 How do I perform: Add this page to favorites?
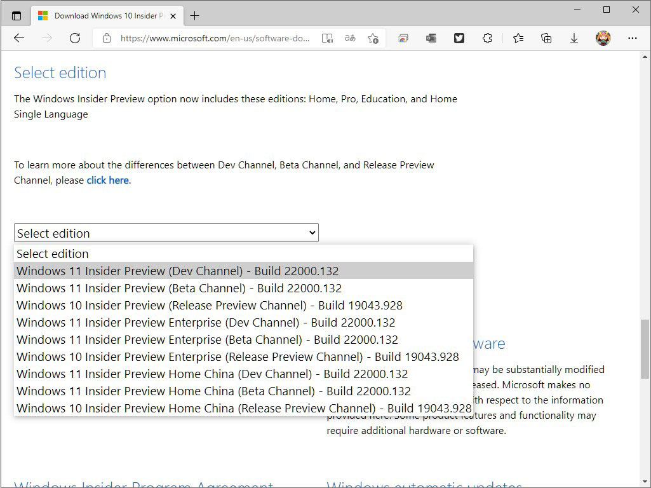tap(373, 38)
